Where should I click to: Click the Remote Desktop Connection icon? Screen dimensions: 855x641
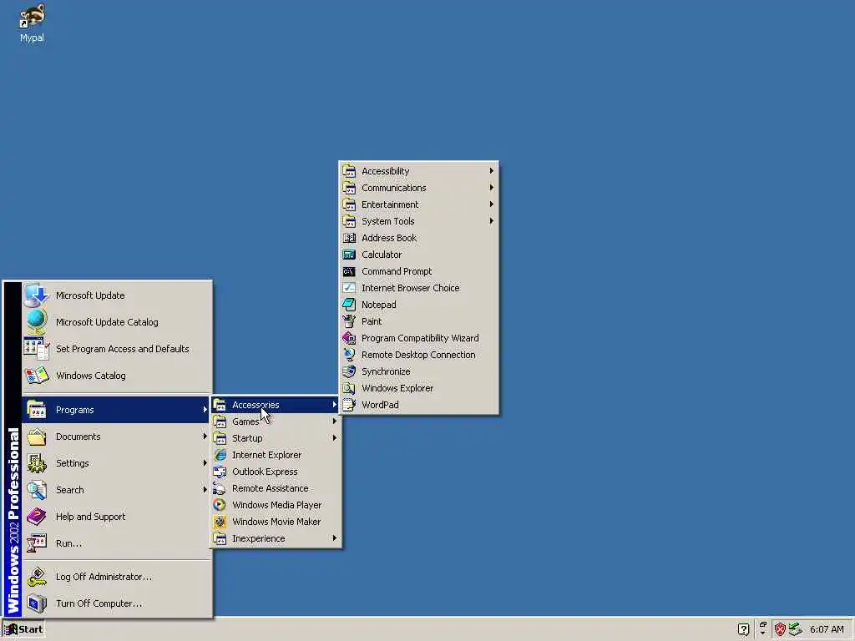click(x=349, y=355)
